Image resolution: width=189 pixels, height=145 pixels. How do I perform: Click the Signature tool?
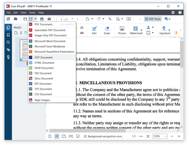click(x=164, y=30)
